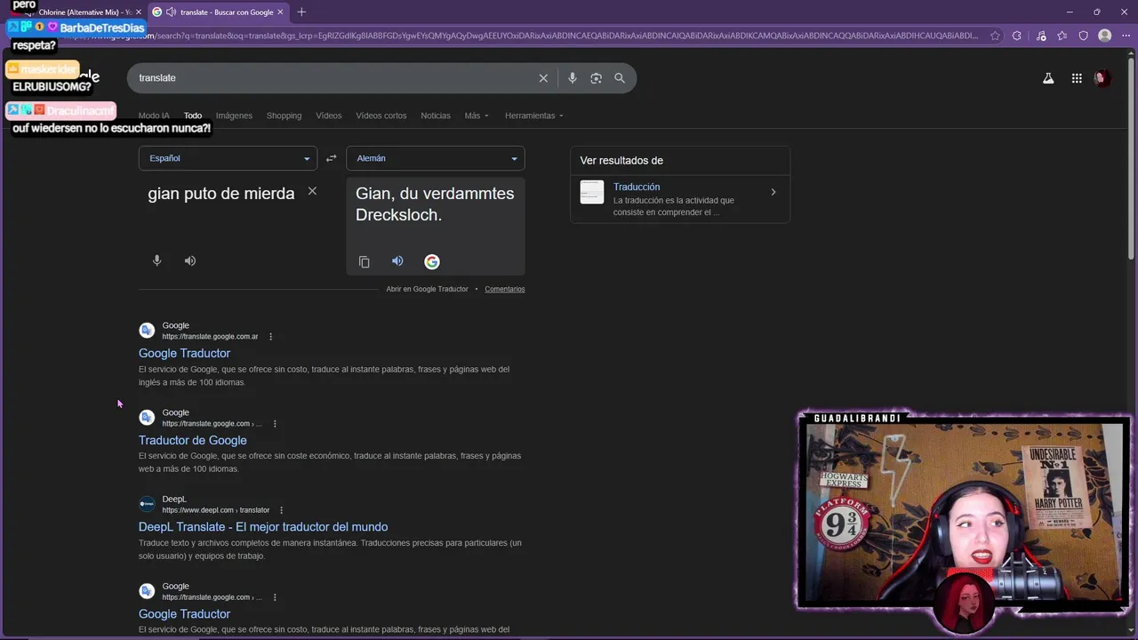Image resolution: width=1138 pixels, height=640 pixels.
Task: Click the magnifier search button
Action: click(620, 78)
